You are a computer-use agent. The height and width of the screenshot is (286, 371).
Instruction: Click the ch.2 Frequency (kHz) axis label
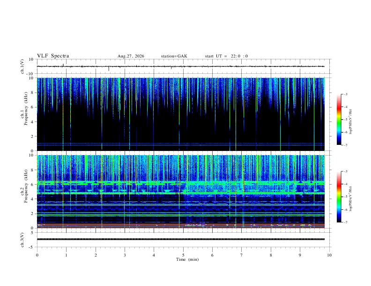click(x=24, y=192)
